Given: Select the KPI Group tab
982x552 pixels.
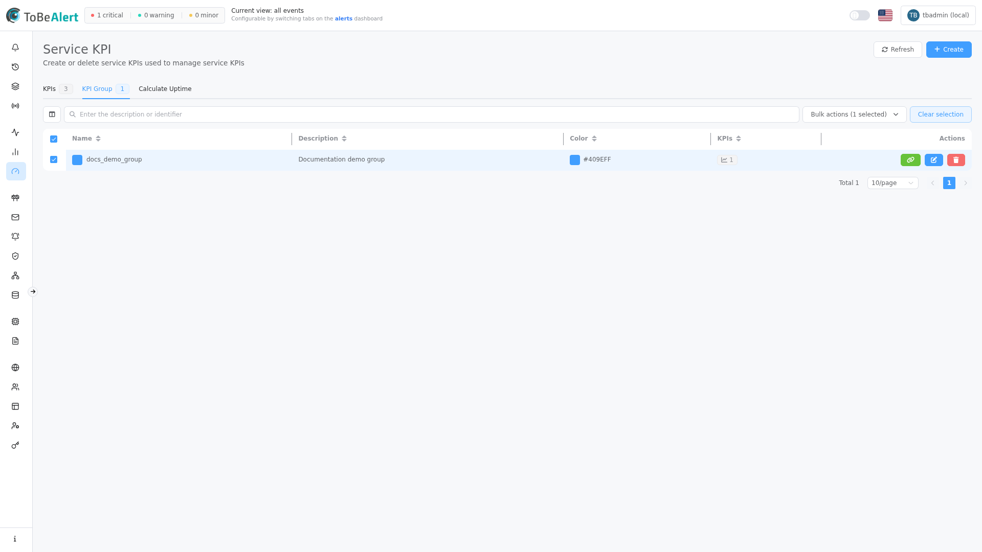Looking at the screenshot, I should [x=105, y=89].
